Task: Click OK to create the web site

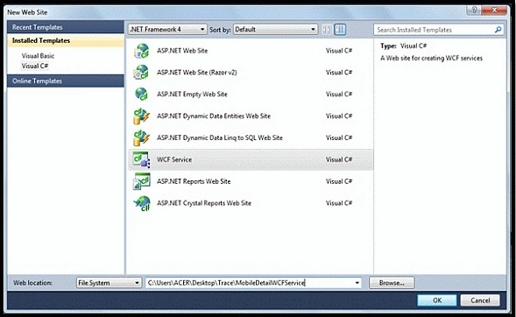Action: tap(437, 300)
